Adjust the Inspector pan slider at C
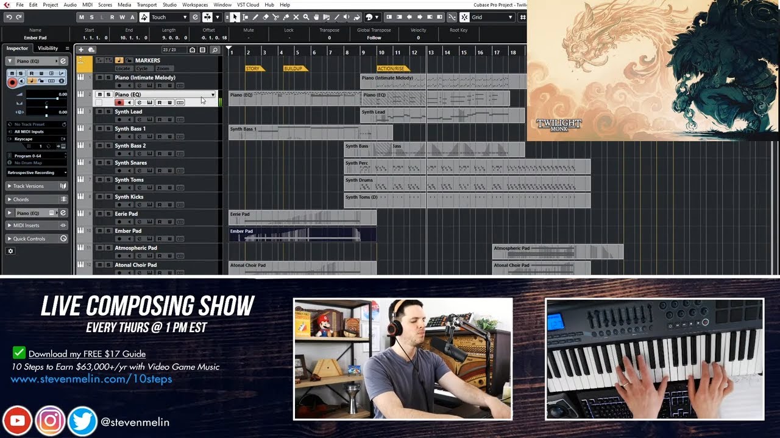 point(46,107)
